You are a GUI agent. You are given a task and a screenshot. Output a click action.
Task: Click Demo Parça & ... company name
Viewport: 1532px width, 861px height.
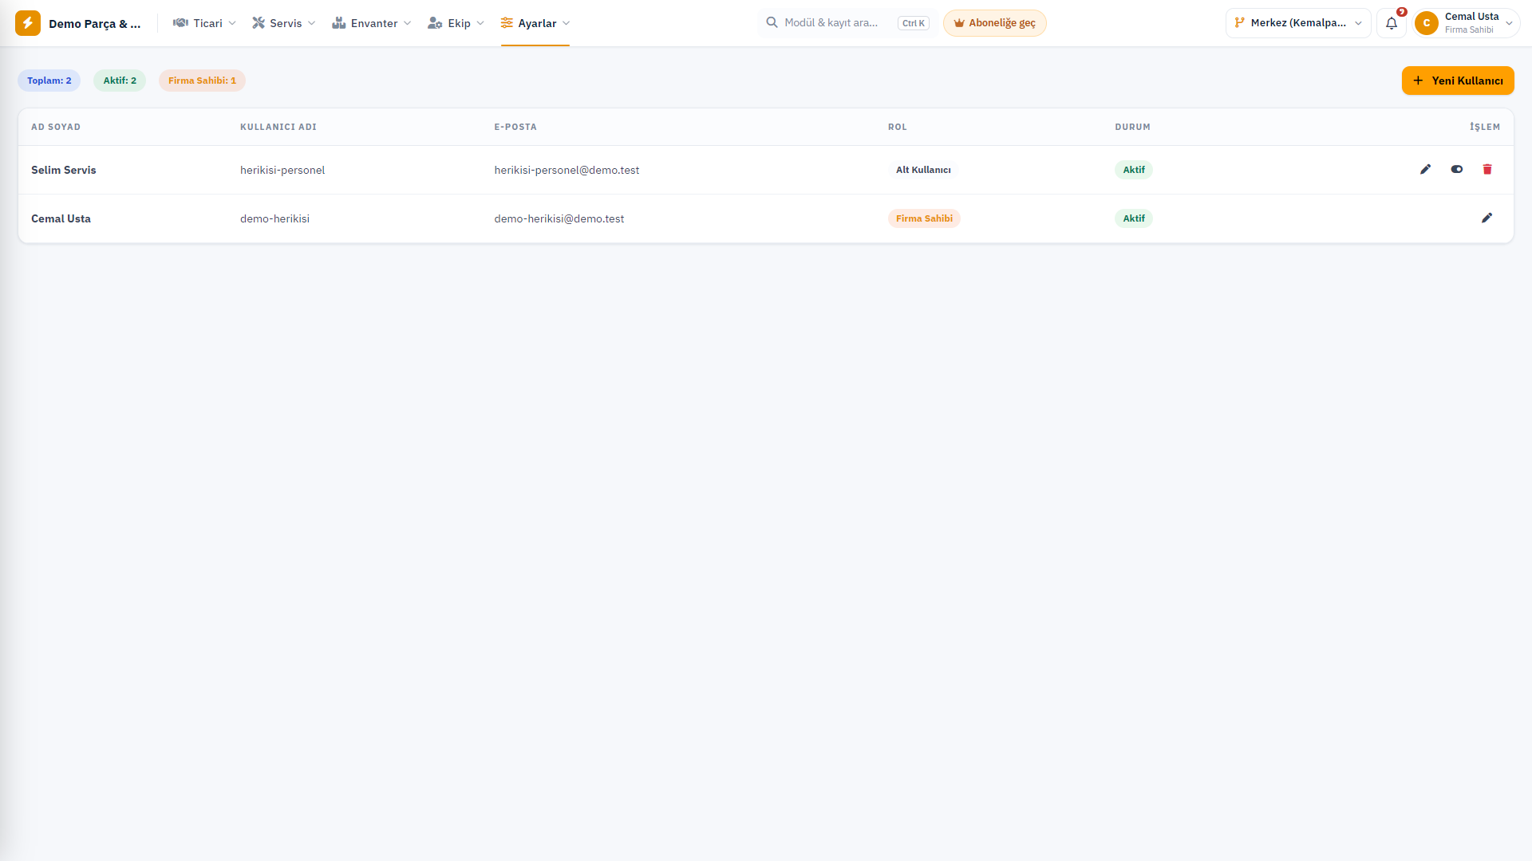point(94,24)
